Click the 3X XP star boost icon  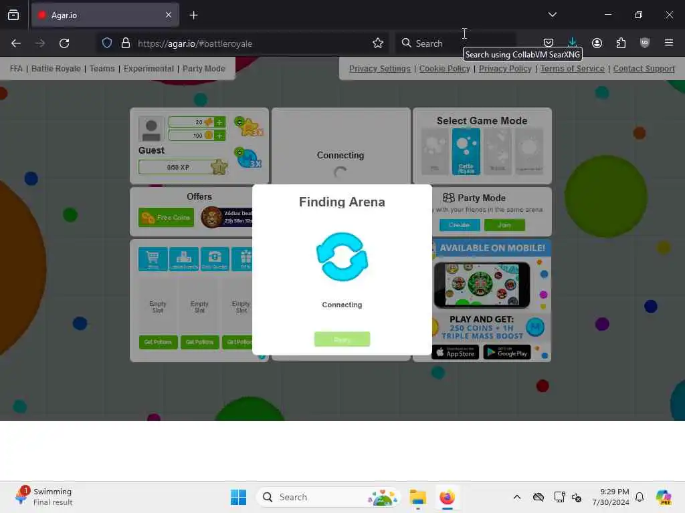tap(249, 126)
